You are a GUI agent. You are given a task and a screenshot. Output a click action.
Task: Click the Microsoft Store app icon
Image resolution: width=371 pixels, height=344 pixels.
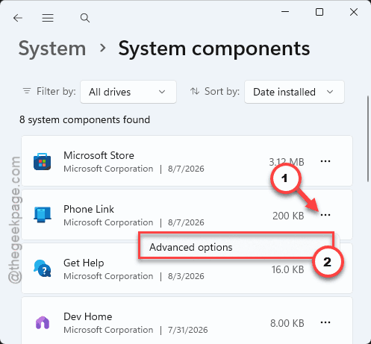pos(42,162)
